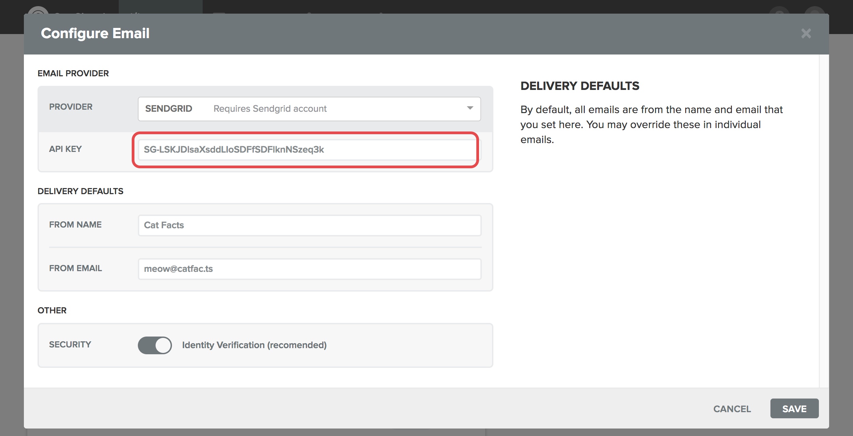853x436 pixels.
Task: Click the Identity Verification label text
Action: tap(254, 345)
